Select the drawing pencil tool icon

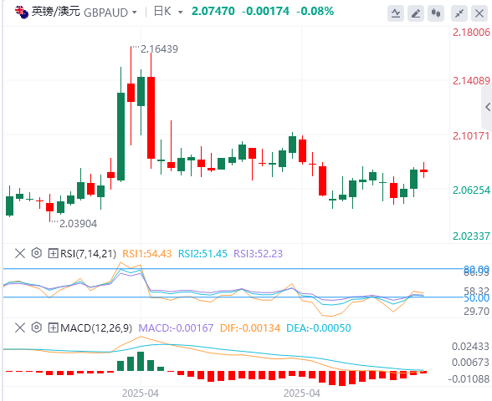click(416, 13)
